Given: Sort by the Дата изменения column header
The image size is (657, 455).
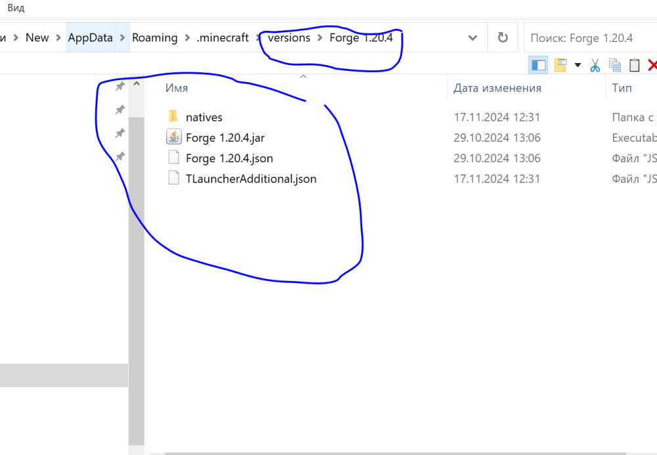Looking at the screenshot, I should pyautogui.click(x=497, y=89).
